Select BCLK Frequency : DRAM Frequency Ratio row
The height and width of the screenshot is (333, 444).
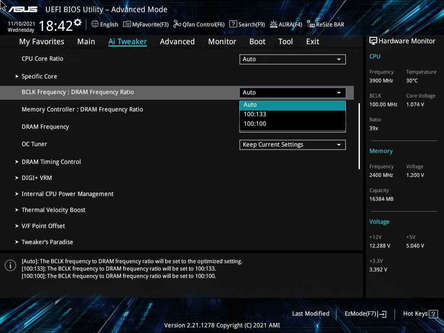coord(177,93)
